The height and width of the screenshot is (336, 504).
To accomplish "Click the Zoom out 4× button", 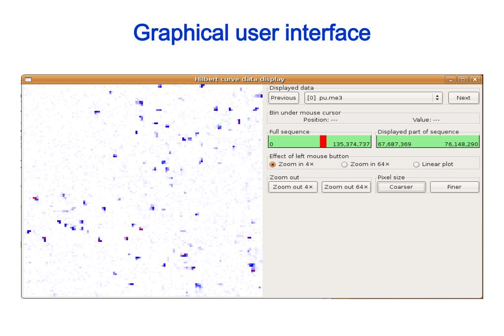I will pyautogui.click(x=293, y=187).
